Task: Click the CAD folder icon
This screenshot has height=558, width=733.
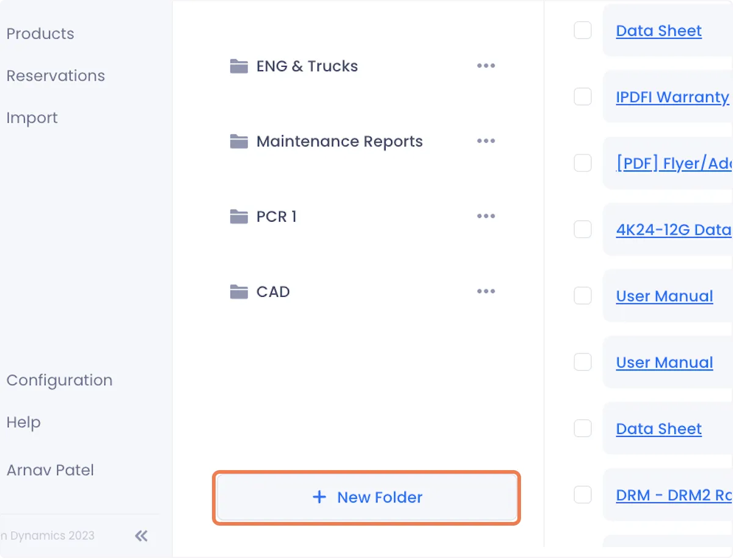Action: (x=239, y=291)
